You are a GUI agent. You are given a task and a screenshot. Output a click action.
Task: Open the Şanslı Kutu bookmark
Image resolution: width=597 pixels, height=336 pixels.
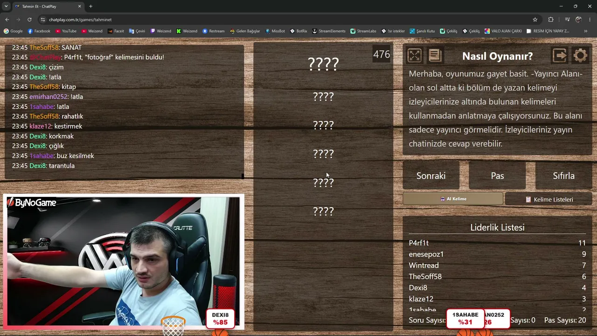coord(422,31)
